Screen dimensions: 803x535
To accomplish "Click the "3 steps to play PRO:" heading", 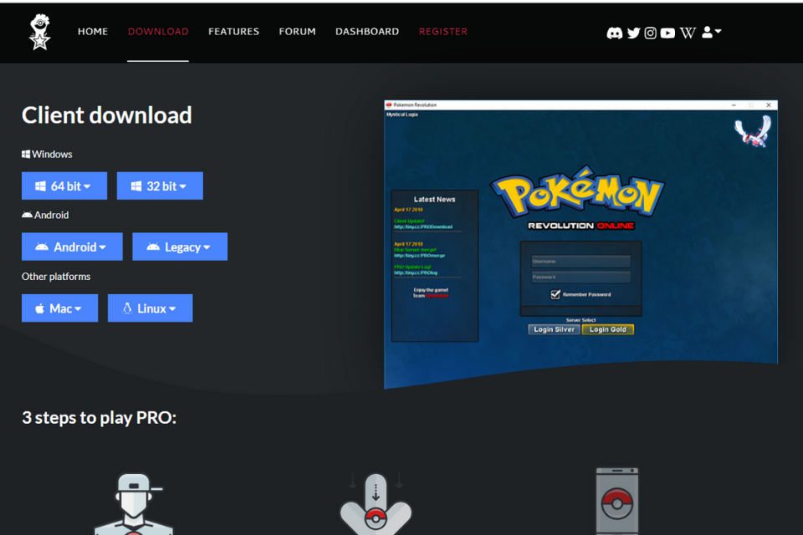I will pos(99,418).
